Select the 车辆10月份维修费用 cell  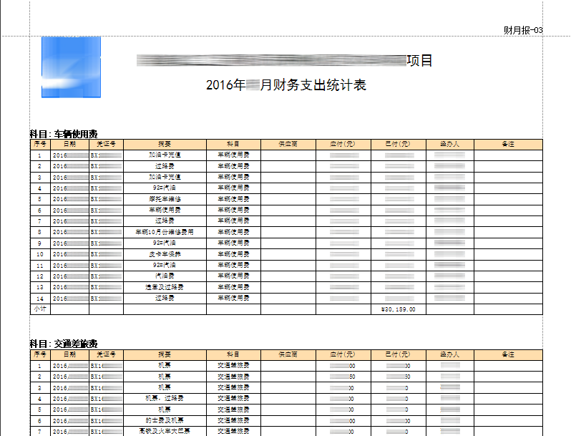coord(165,232)
